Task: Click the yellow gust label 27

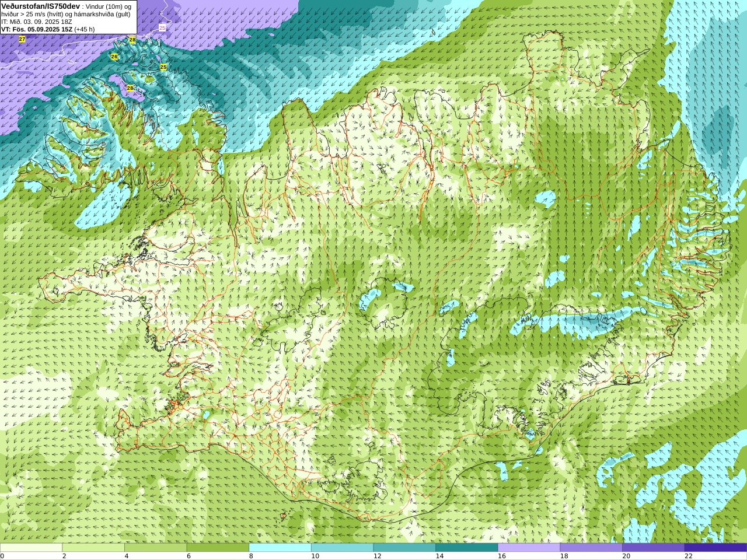Action: click(x=22, y=39)
